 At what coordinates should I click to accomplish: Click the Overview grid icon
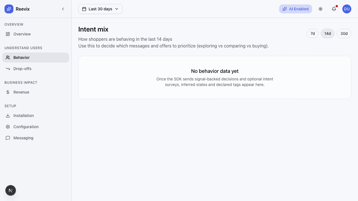[8, 34]
